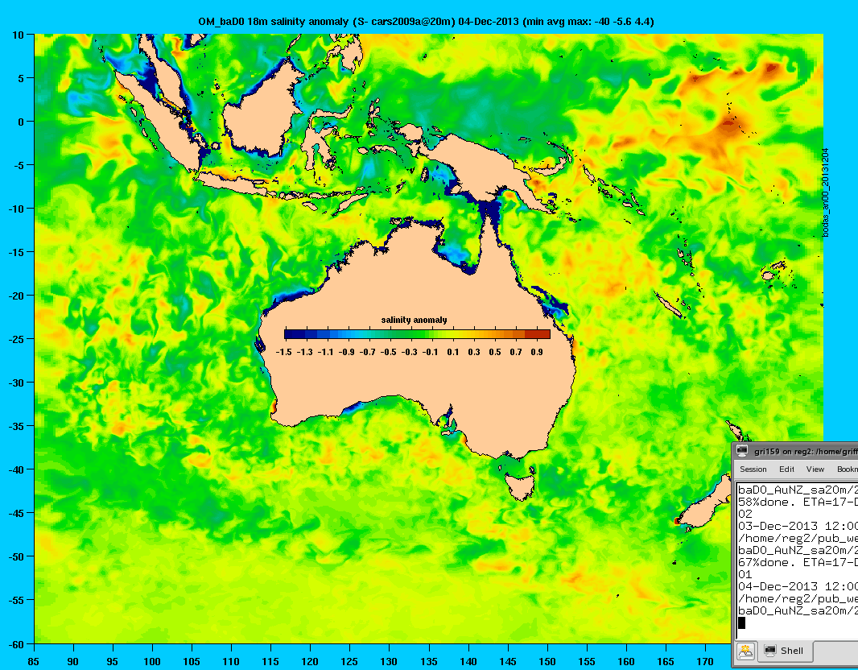The width and height of the screenshot is (858, 670).
Task: Open the Session menu in the terminal window
Action: [x=753, y=469]
